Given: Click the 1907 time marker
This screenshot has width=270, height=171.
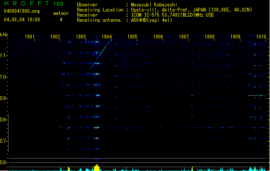Looking at the screenshot, I should pos(184,37).
